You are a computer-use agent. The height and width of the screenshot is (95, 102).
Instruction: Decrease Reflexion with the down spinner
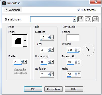click(49, 75)
